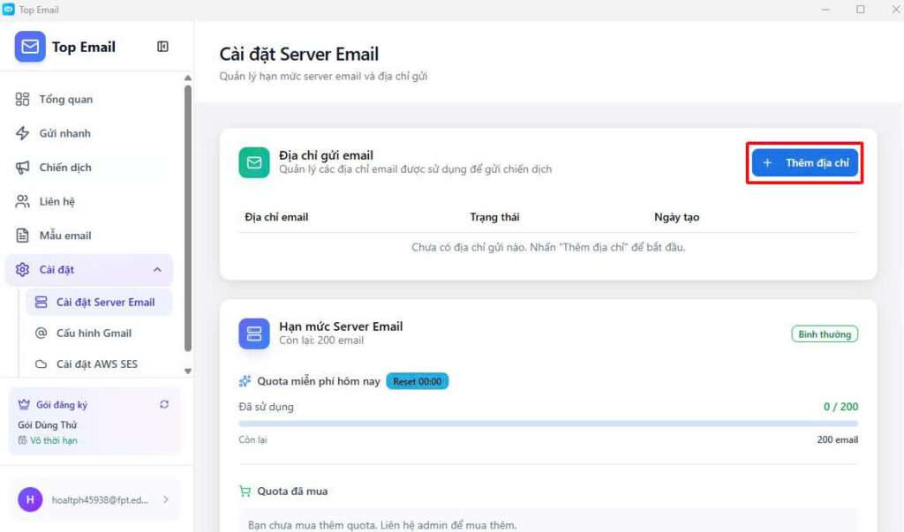This screenshot has width=904, height=532.
Task: Click empty-state text Chưa có địa chỉ gửi nào
Action: (548, 247)
